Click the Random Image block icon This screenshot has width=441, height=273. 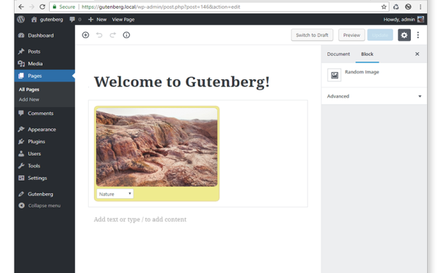coord(335,75)
